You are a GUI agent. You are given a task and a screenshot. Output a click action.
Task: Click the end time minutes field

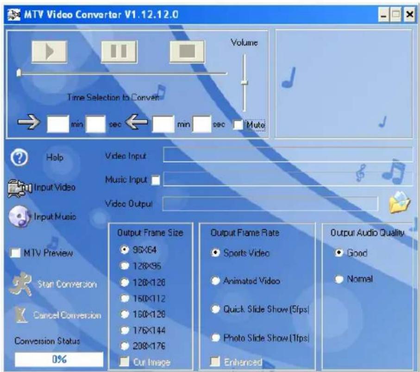[163, 124]
